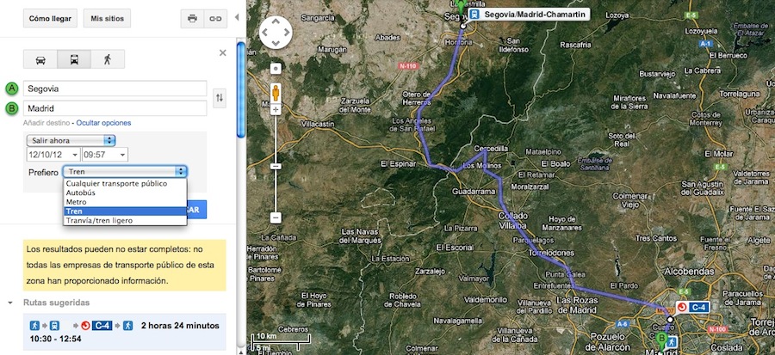775x355 pixels.
Task: Select walking directions icon
Action: 108,59
